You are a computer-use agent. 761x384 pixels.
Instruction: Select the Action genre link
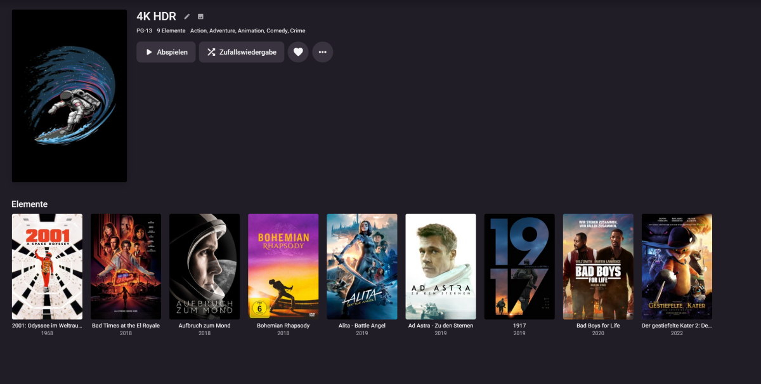click(x=198, y=30)
